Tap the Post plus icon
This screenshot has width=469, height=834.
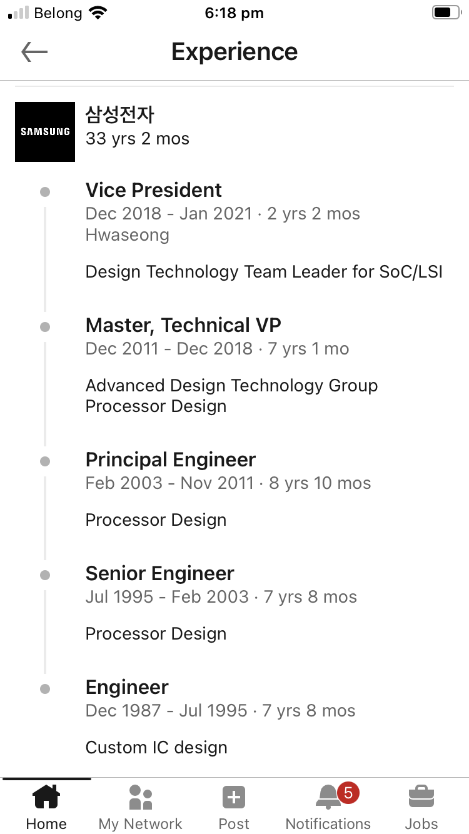tap(234, 798)
